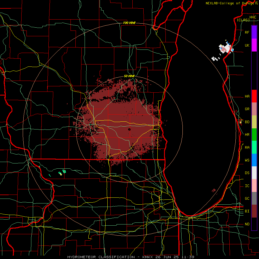Click the ND black legend swatch
259x259 pixels.
tap(254, 224)
